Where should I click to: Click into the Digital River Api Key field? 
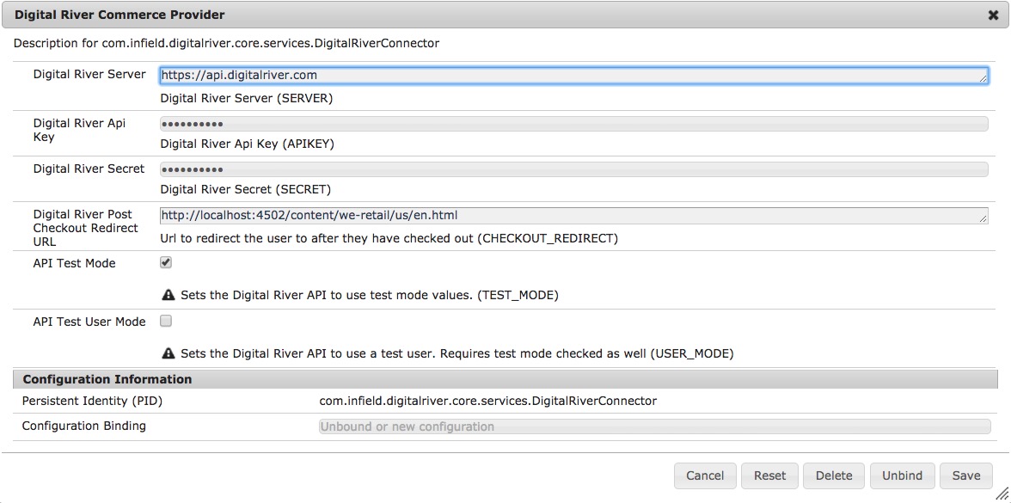point(573,123)
